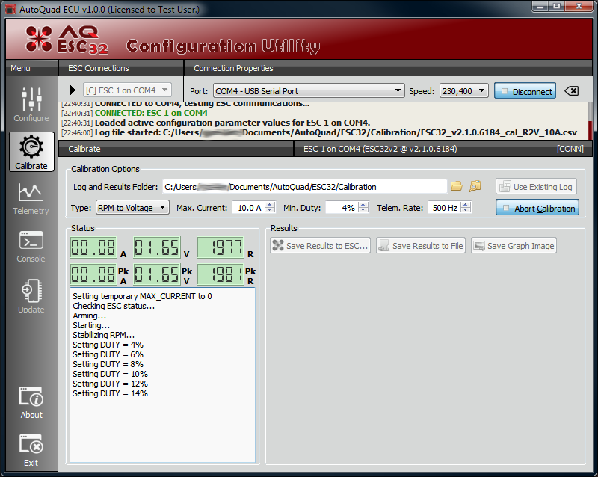598x477 pixels.
Task: Click the ESC Connections header
Action: (99, 68)
